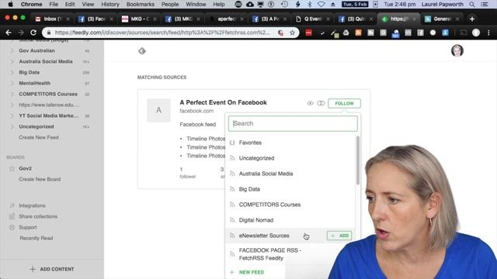Expand Gov Australian sidebar feed
The width and height of the screenshot is (497, 279).
[12, 50]
